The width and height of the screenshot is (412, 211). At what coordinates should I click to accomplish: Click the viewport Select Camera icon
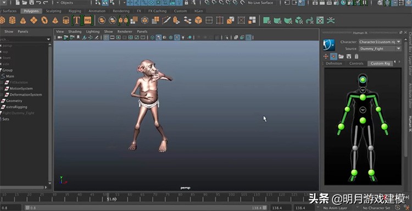coord(60,37)
